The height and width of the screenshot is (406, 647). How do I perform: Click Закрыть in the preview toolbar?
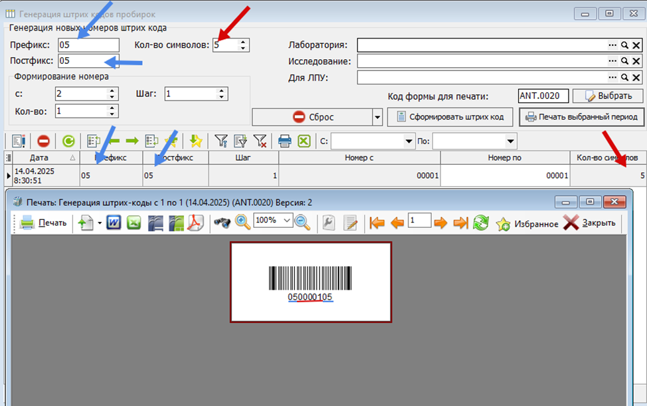click(x=589, y=223)
